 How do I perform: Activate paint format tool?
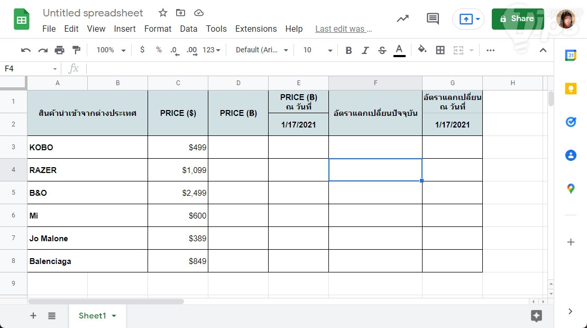point(76,50)
